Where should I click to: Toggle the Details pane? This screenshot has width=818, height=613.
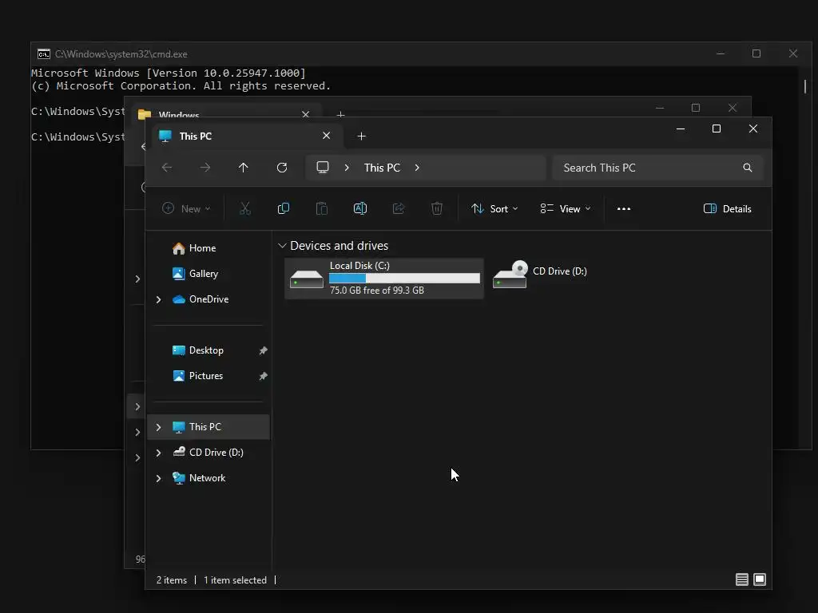pos(728,208)
